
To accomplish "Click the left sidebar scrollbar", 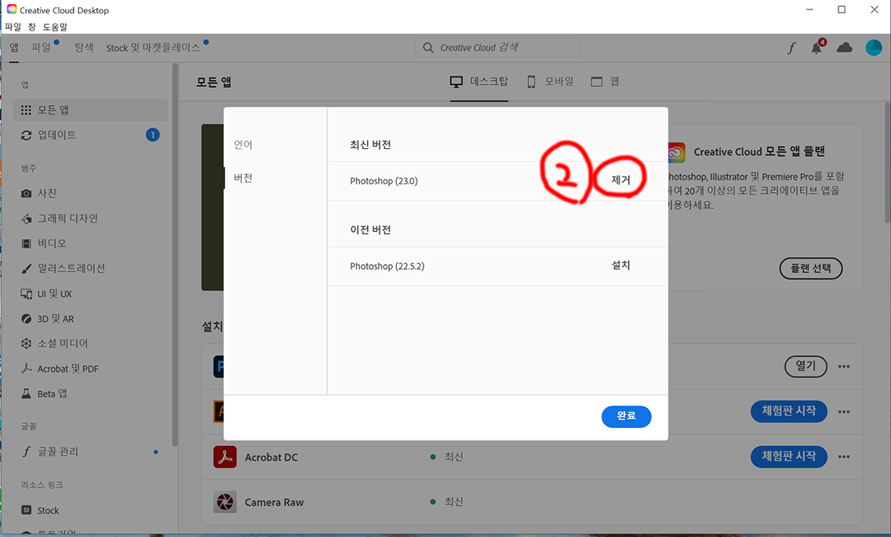I will click(x=175, y=256).
